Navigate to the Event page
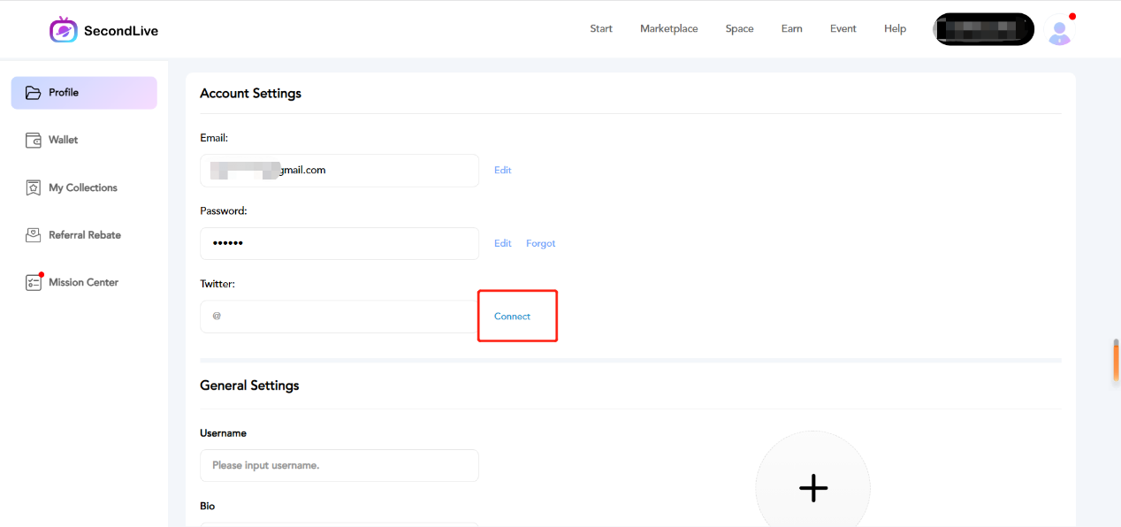Image resolution: width=1121 pixels, height=527 pixels. [843, 29]
